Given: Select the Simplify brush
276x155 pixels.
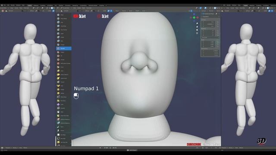Looking at the screenshot, I should [63, 108].
